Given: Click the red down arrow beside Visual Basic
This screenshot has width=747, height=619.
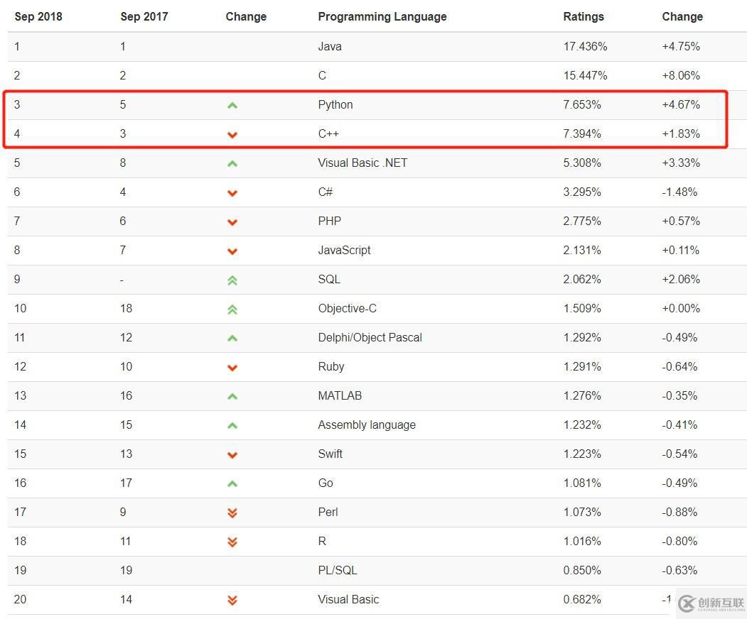Looking at the screenshot, I should pyautogui.click(x=232, y=600).
